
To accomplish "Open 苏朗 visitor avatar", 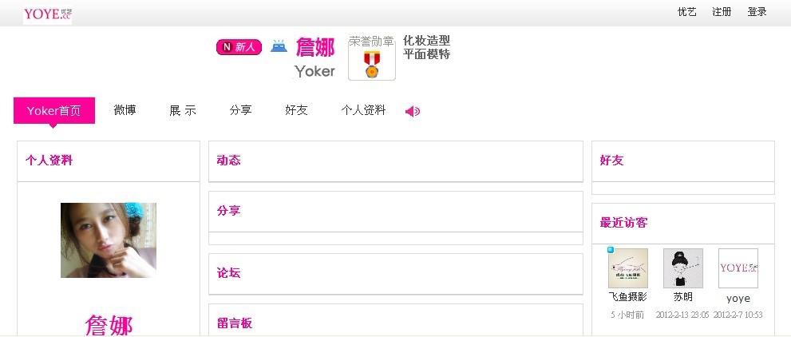I will click(x=683, y=268).
